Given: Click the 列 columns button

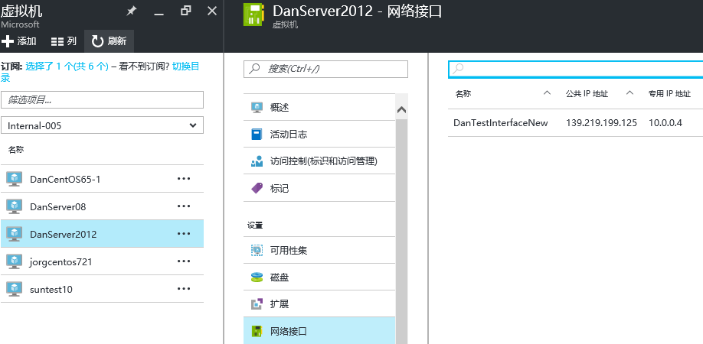Looking at the screenshot, I should coord(64,41).
